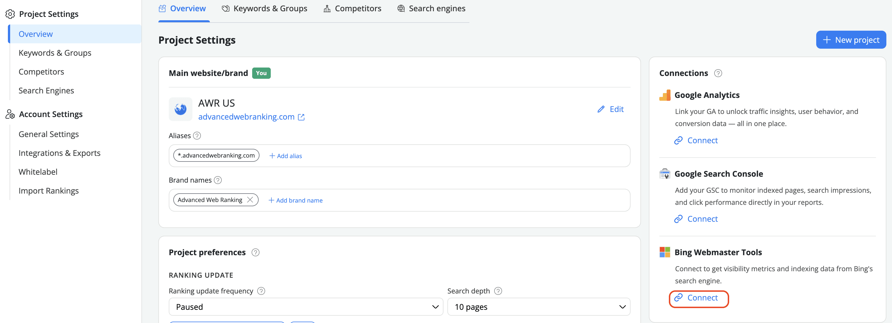Screen dimensions: 892x323
Task: Click the green You badge
Action: pos(261,73)
